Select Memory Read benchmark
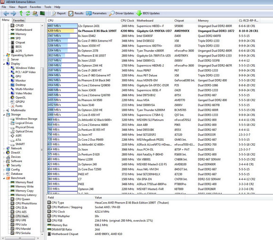Screen dimensions: 273x240 (22, 182)
